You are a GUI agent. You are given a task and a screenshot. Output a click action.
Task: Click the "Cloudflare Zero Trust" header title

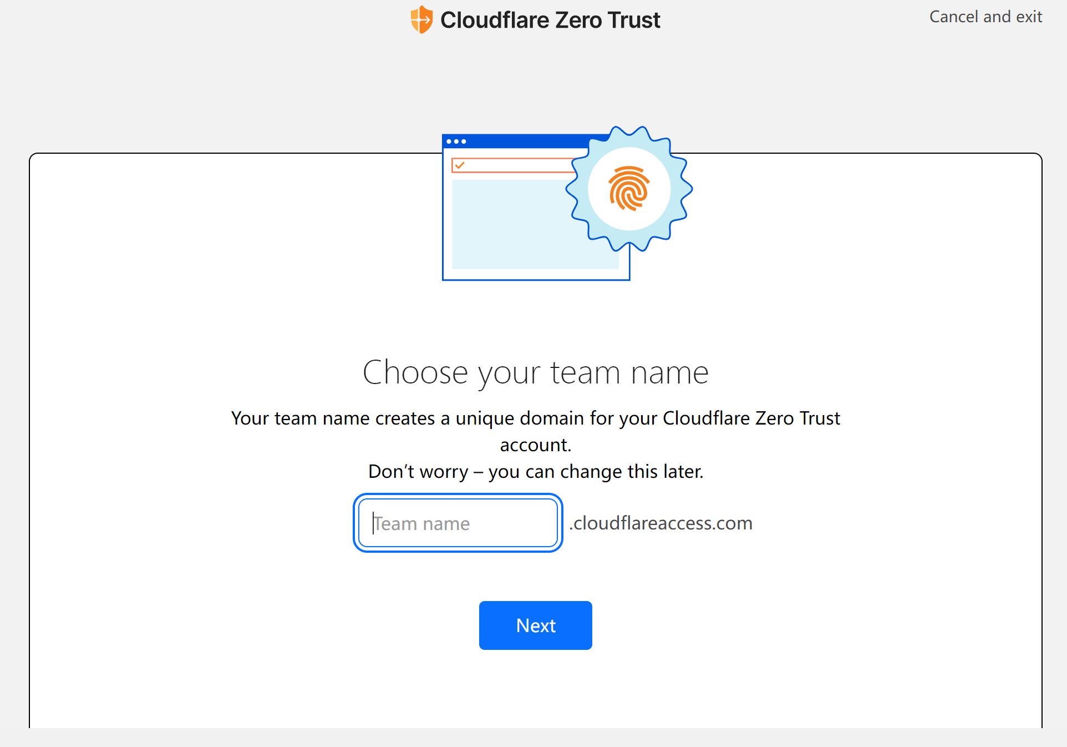550,20
